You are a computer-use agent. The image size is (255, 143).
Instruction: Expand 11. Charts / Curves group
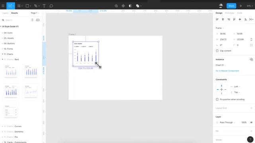[2, 126]
